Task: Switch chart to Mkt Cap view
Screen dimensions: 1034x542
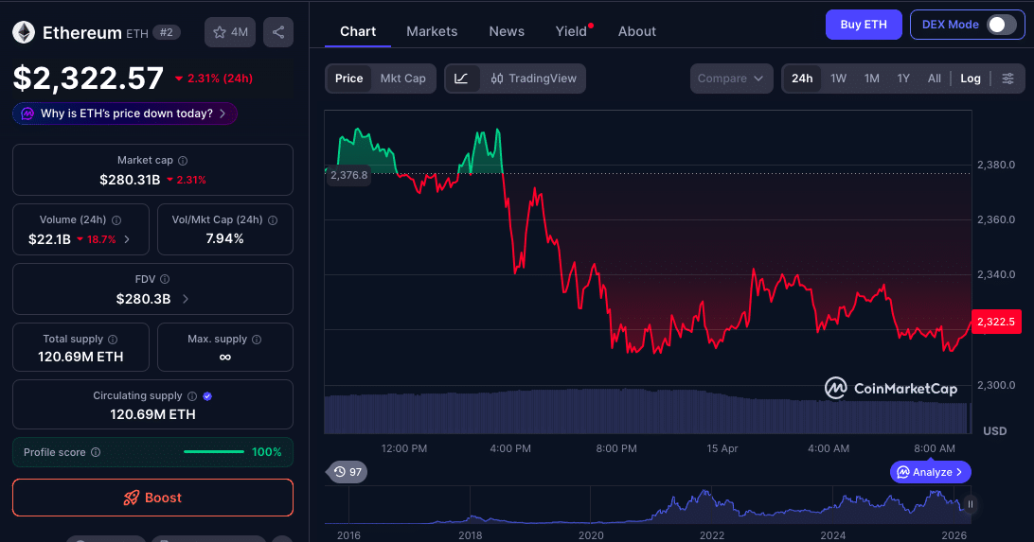Action: [x=403, y=79]
